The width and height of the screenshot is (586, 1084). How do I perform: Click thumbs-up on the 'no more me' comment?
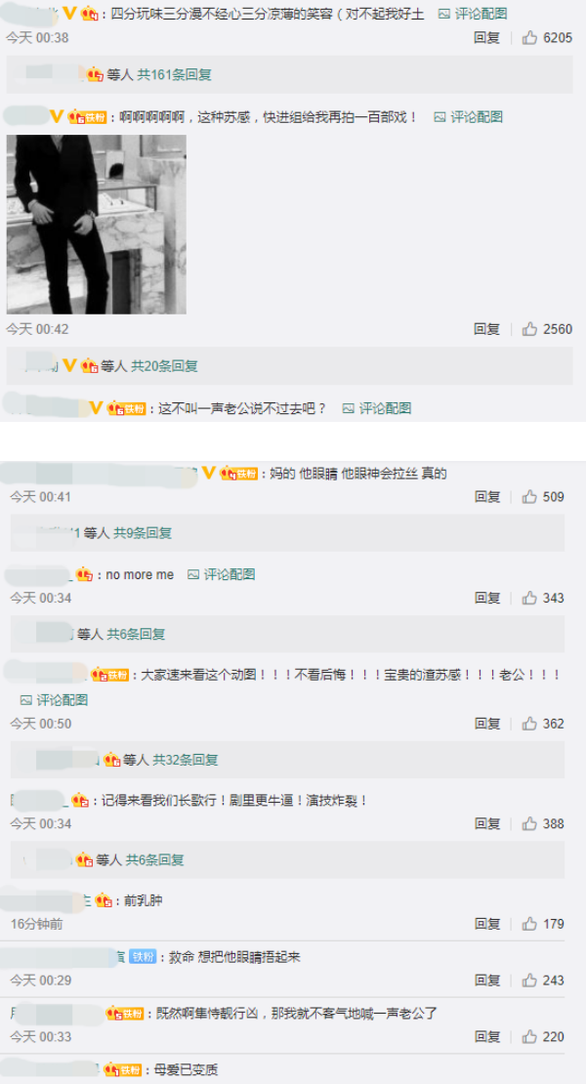pyautogui.click(x=529, y=598)
